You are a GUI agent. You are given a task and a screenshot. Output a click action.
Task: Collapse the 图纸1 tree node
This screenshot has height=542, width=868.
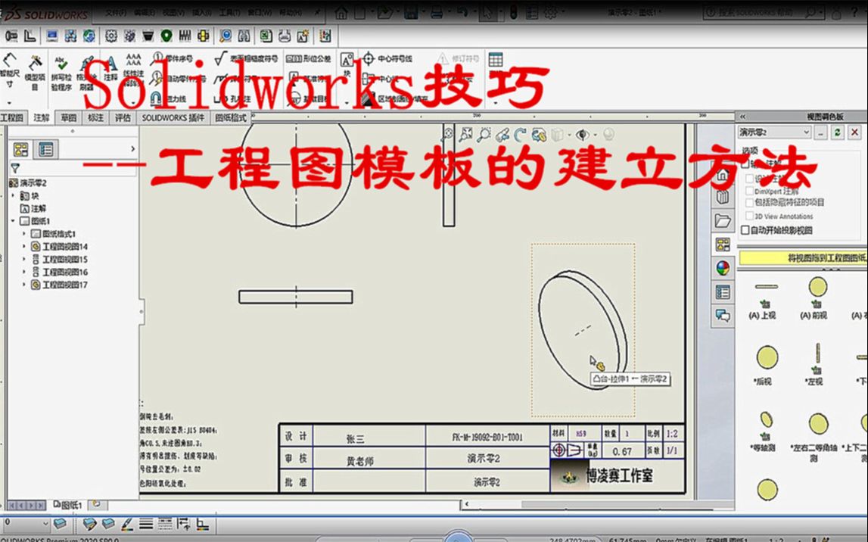(12, 220)
